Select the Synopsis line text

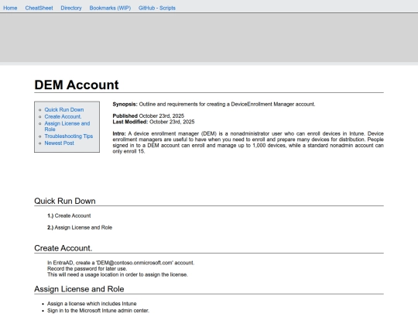214,104
